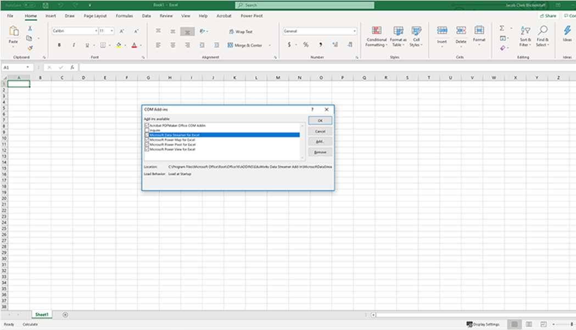Toggle Microsoft Power Map for Excel checkbox
The image size is (576, 330).
pos(147,140)
